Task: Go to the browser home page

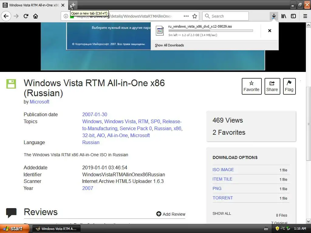Action: 36,16
